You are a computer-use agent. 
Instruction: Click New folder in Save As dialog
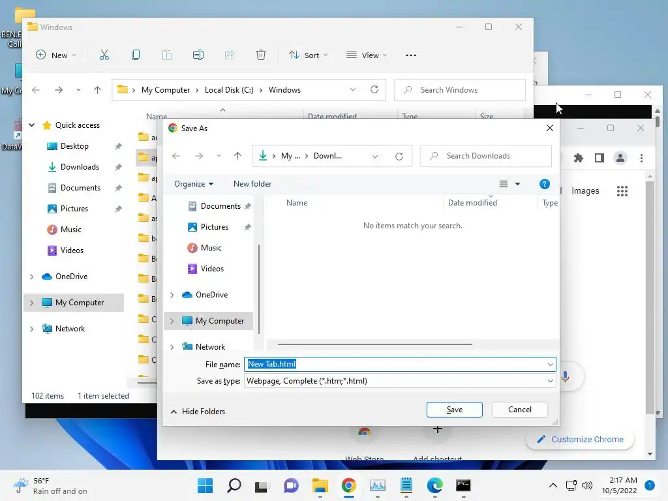coord(252,184)
